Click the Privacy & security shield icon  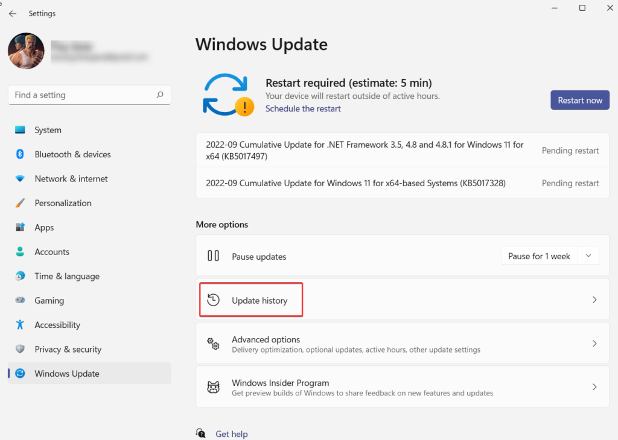click(20, 349)
